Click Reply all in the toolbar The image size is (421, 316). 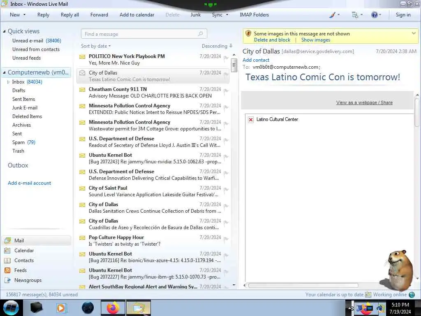pos(70,15)
